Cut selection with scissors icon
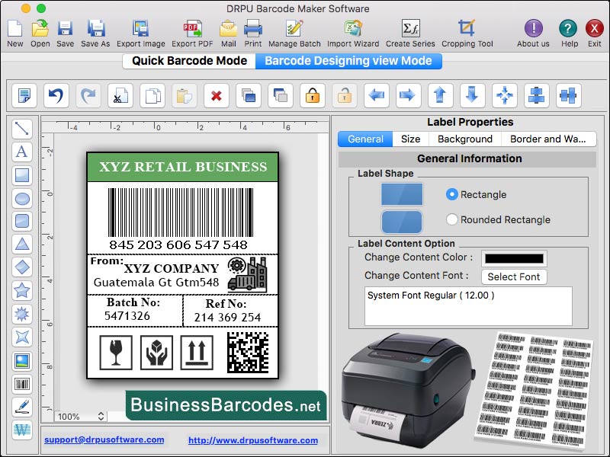This screenshot has height=457, width=610. click(x=120, y=95)
